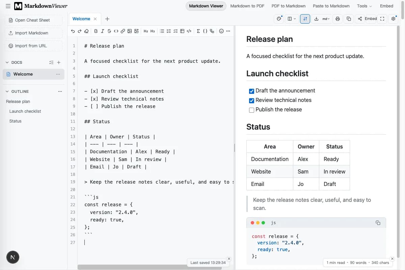Image resolution: width=405 pixels, height=270 pixels.
Task: Switch to the Welcome editor tab
Action: (81, 19)
